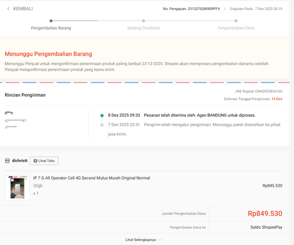
Task: Select the Sedang Divalidasi step label
Action: point(143,28)
